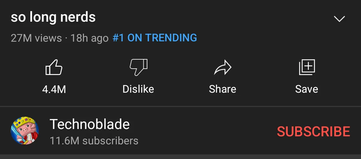Tap the title 'so long nerds'

[x=53, y=17]
